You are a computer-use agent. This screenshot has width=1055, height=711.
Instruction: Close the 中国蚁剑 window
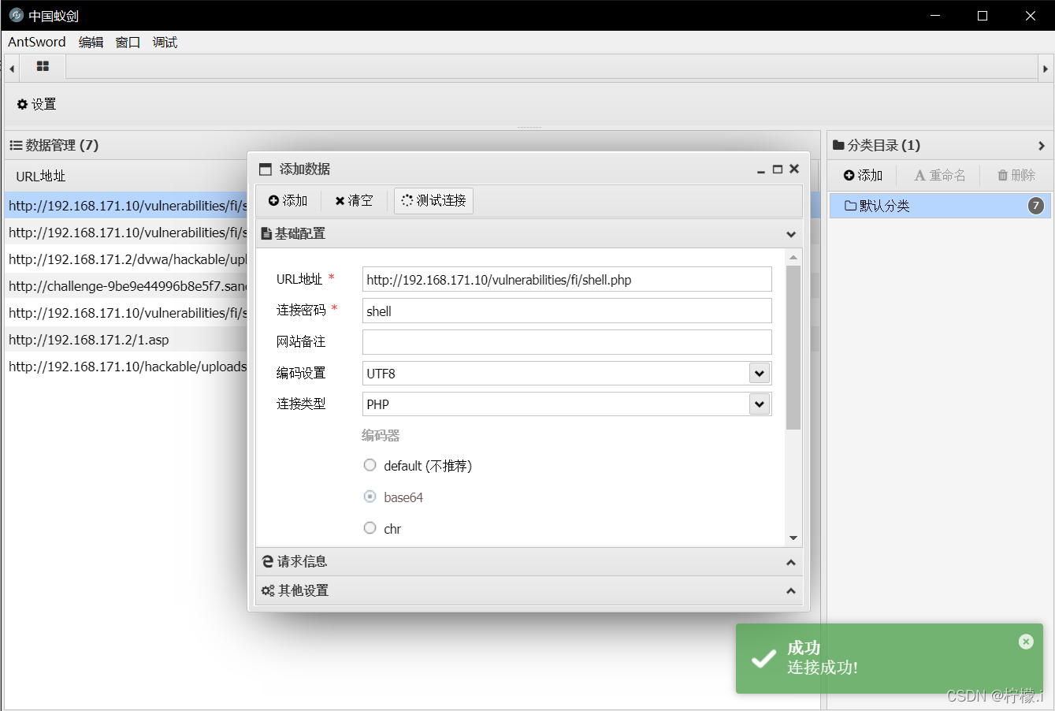coord(1030,16)
